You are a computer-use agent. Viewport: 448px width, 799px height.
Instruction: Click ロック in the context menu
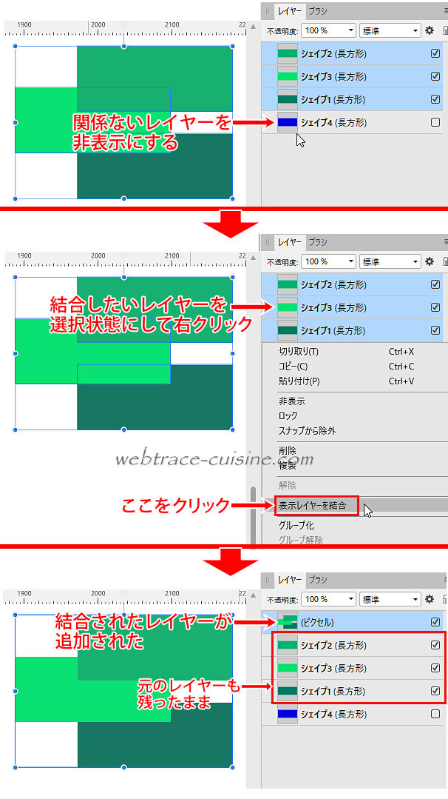(288, 416)
